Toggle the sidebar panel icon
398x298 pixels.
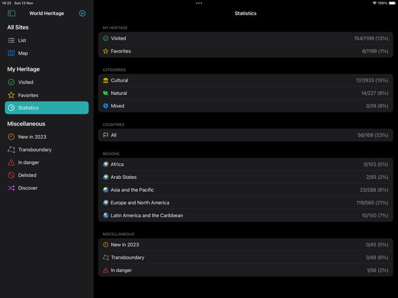pyautogui.click(x=11, y=13)
